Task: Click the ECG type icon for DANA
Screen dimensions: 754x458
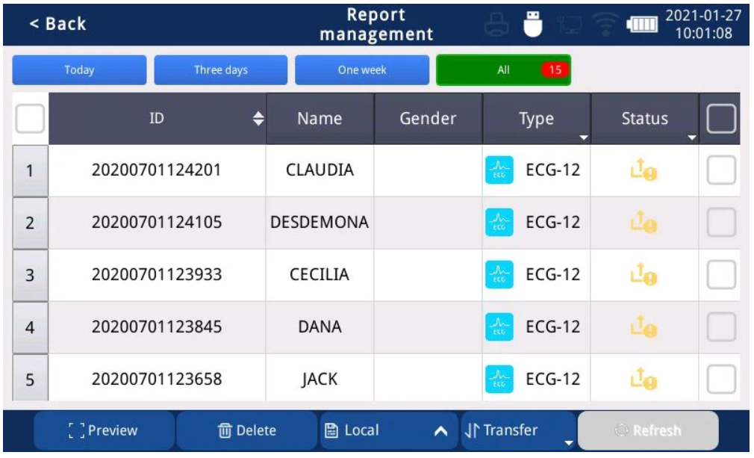Action: point(497,327)
